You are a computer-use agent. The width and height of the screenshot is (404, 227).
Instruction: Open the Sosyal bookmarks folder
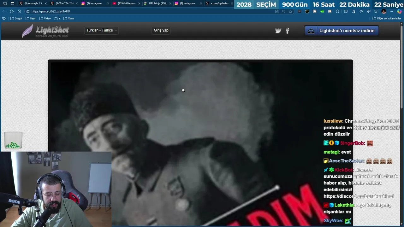(x=16, y=19)
